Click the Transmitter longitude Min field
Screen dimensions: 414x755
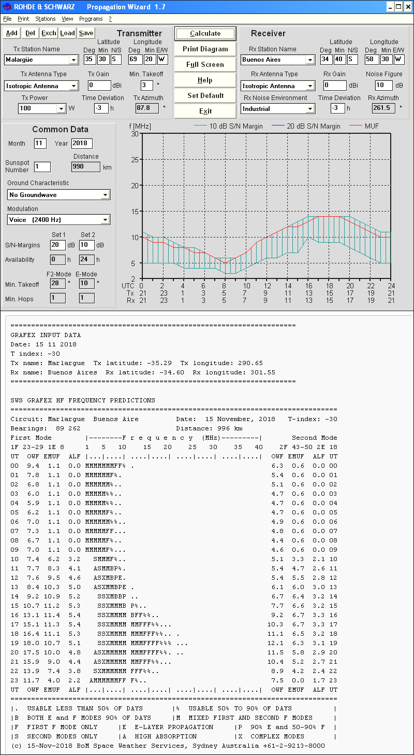pos(150,60)
